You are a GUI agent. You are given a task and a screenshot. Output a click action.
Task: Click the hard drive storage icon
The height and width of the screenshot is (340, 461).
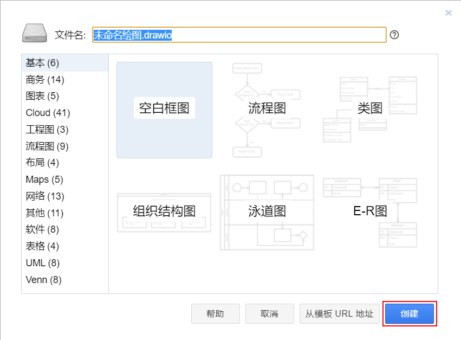pyautogui.click(x=34, y=33)
